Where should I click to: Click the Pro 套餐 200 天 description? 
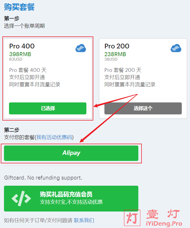point(123,70)
